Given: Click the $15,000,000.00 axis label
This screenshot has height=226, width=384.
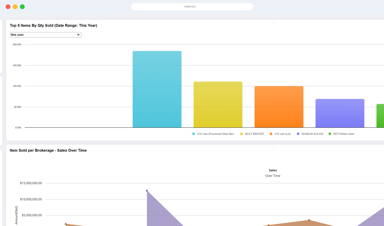Looking at the screenshot, I should [31, 183].
